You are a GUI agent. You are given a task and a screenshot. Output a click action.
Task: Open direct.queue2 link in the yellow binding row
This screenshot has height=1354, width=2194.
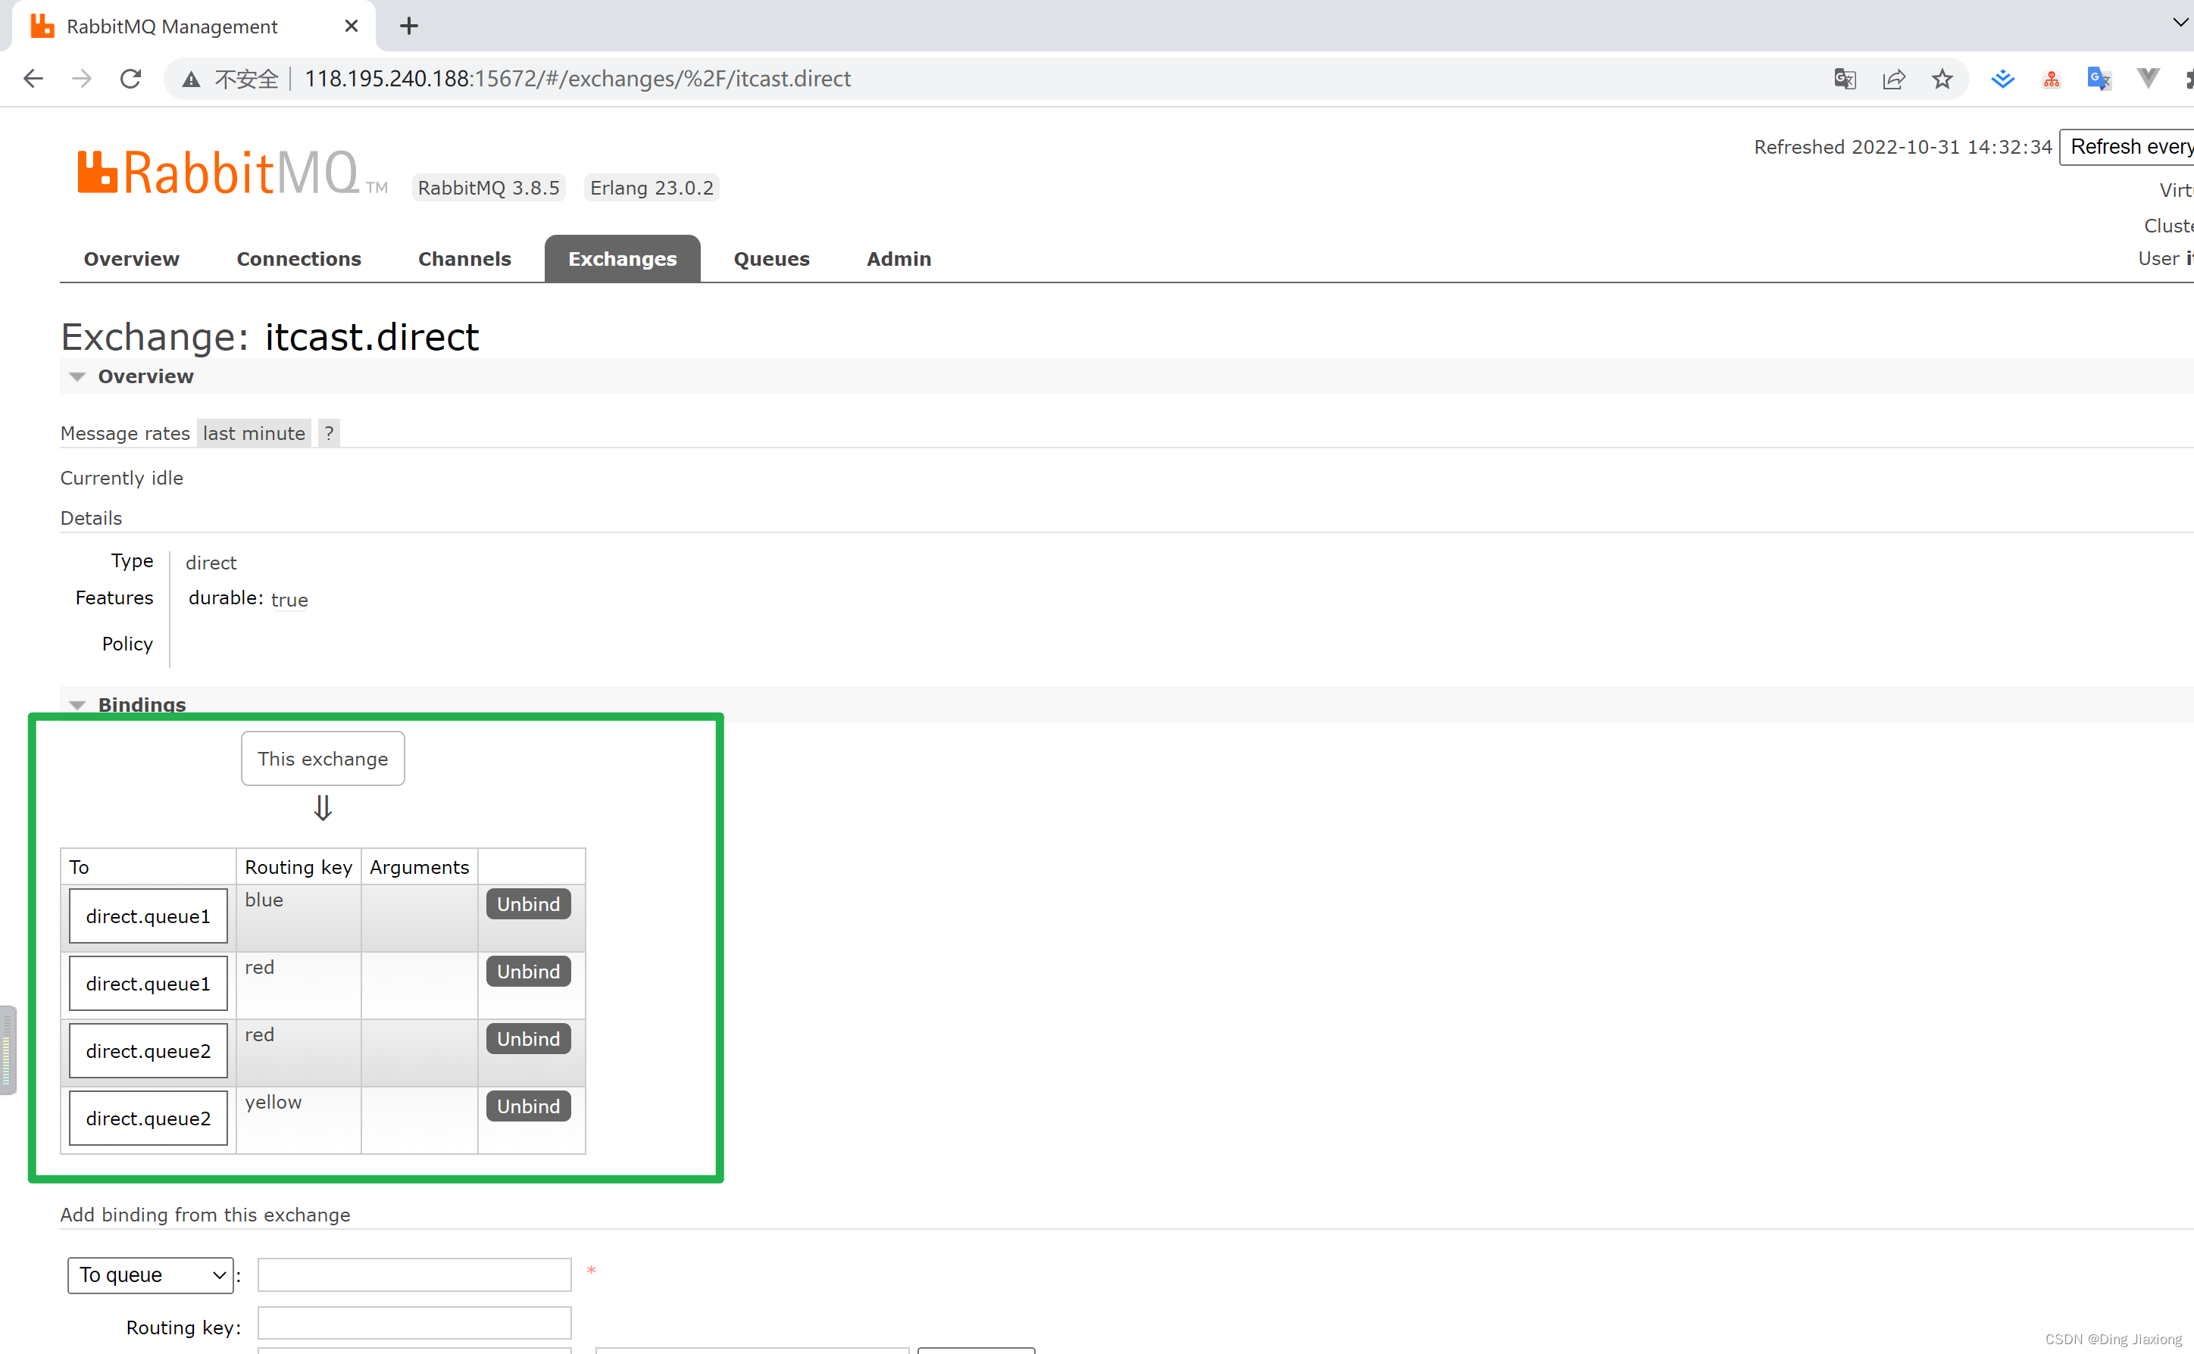(x=148, y=1118)
